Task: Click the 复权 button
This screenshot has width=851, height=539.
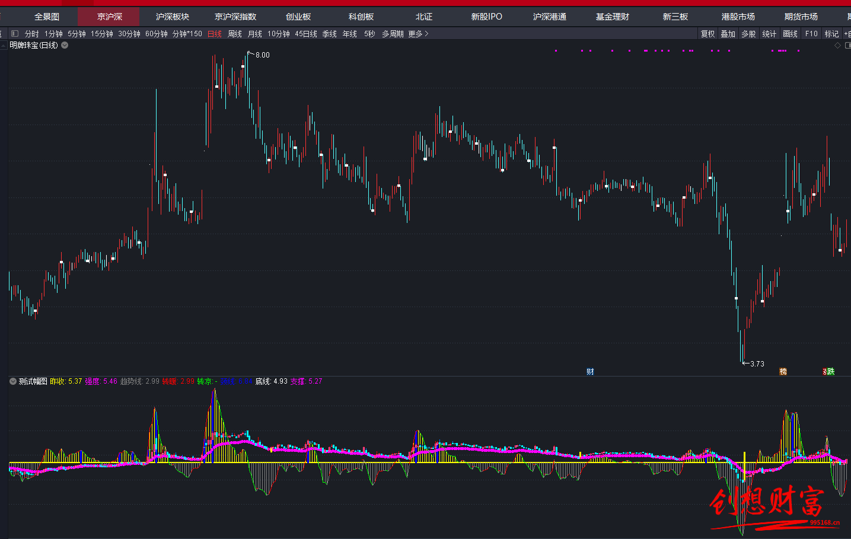Action: (x=708, y=34)
